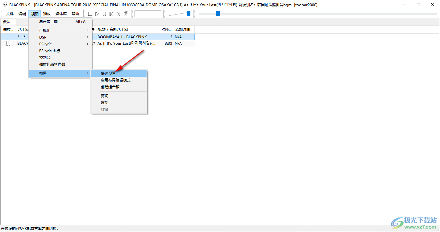Screen dimensions: 440x232
Task: Click the Previous track button
Action: (111, 14)
